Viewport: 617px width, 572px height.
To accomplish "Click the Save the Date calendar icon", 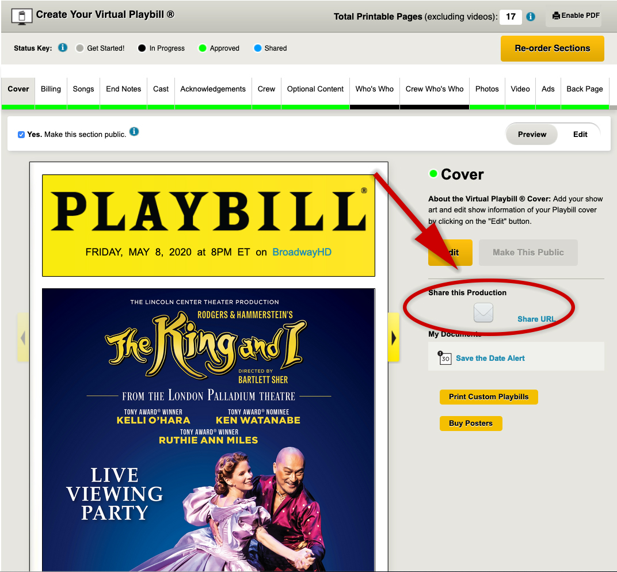I will coord(444,357).
